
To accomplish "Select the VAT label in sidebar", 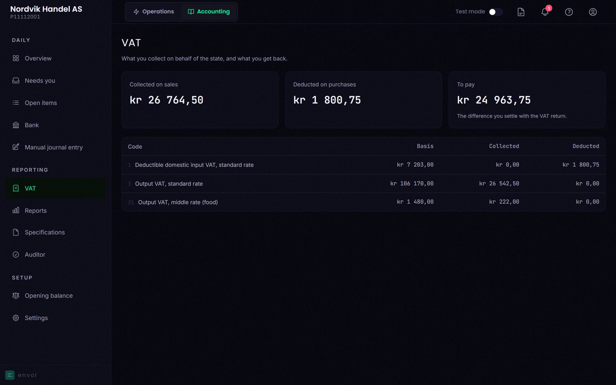I will click(30, 188).
